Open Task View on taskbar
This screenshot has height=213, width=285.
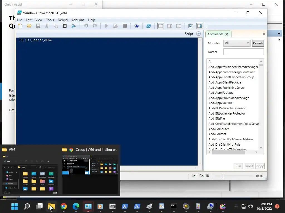click(39, 206)
